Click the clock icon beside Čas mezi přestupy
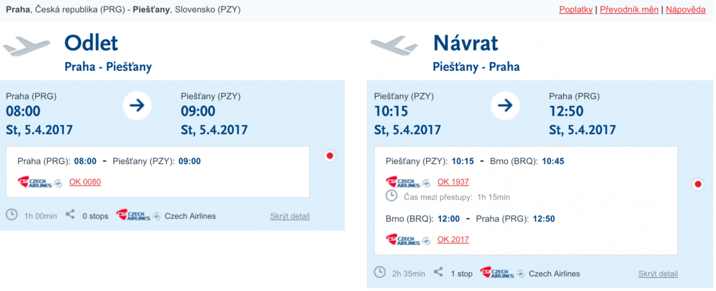The image size is (716, 291). tap(391, 196)
